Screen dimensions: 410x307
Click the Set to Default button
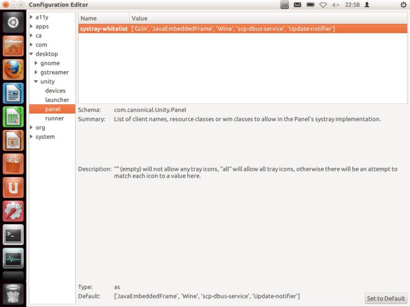386,298
